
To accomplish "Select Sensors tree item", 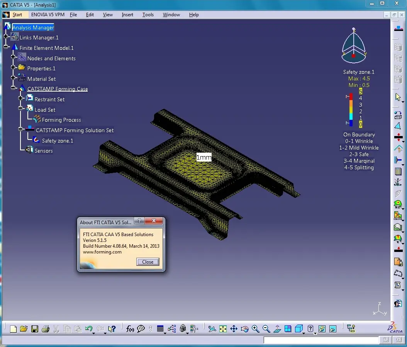I will [44, 151].
